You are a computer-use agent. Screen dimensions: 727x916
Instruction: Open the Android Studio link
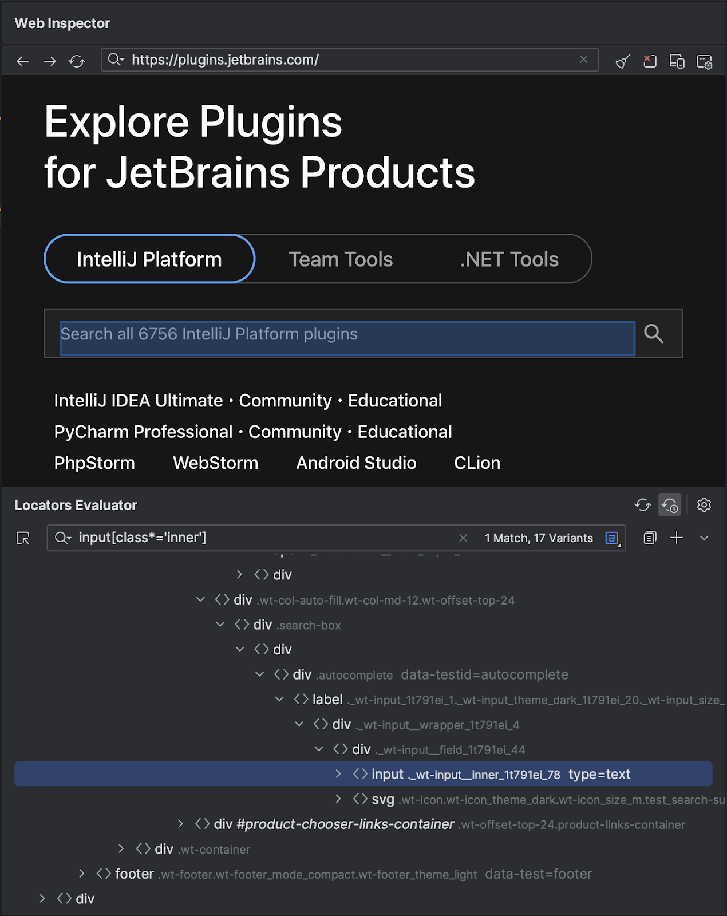[356, 463]
